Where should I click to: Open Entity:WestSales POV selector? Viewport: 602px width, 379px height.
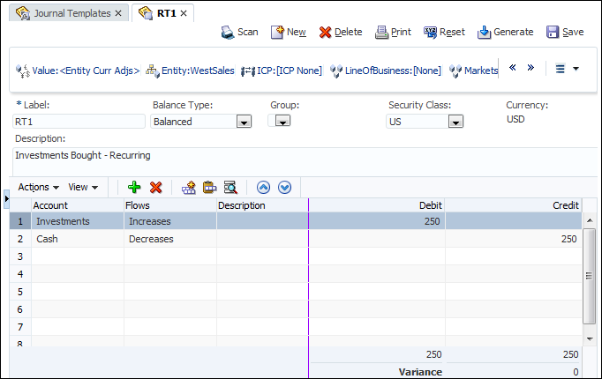(x=190, y=71)
